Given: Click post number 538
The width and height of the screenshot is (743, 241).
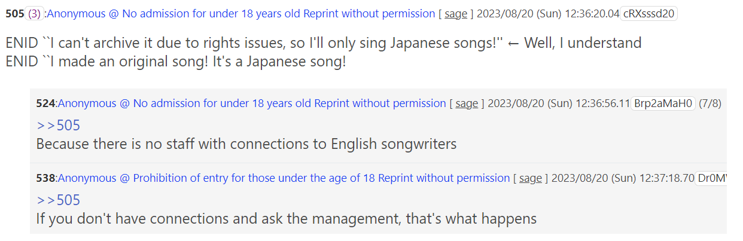Looking at the screenshot, I should (x=45, y=178).
